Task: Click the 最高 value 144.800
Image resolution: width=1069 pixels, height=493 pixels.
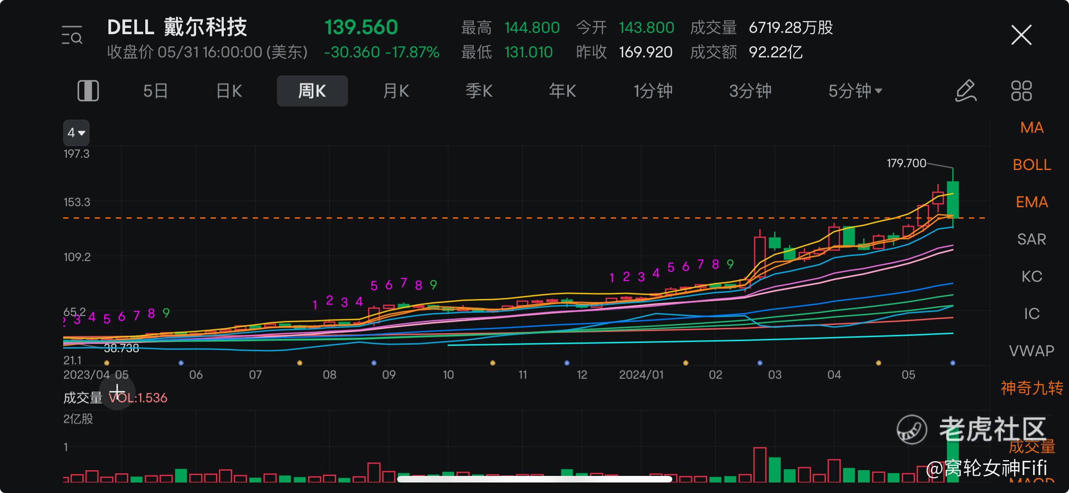Action: (x=532, y=28)
